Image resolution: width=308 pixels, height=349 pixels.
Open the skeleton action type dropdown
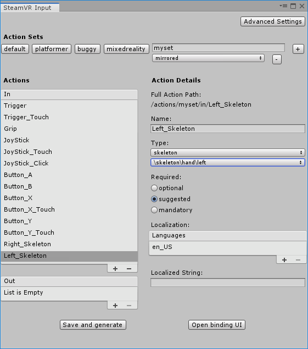[228, 152]
